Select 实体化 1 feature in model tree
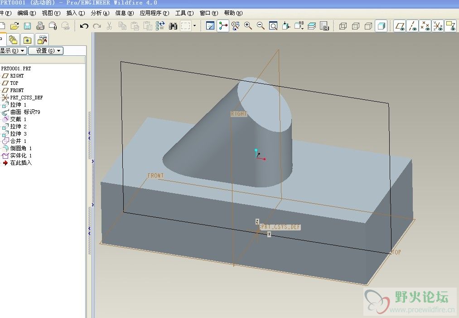 (20, 156)
